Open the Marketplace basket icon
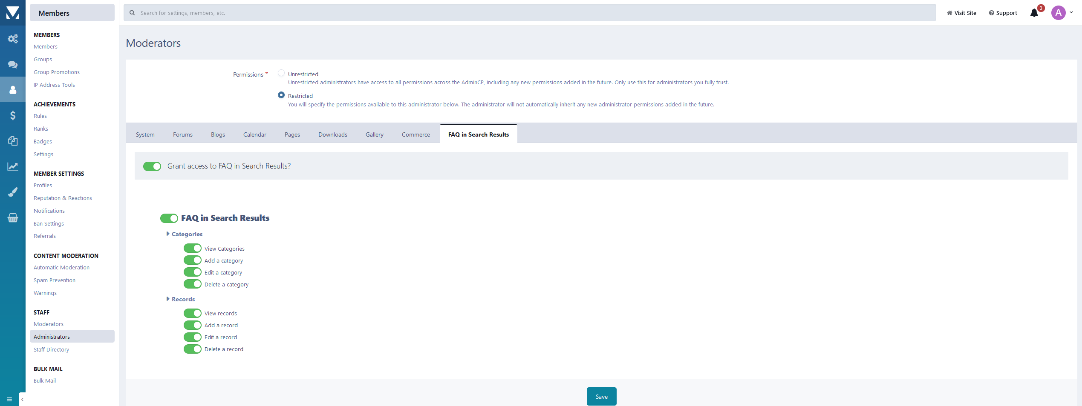 (x=12, y=217)
